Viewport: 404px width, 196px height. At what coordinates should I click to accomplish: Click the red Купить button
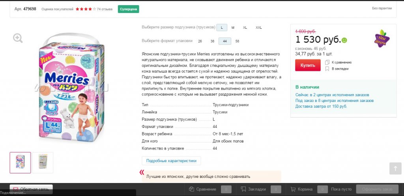308,65
